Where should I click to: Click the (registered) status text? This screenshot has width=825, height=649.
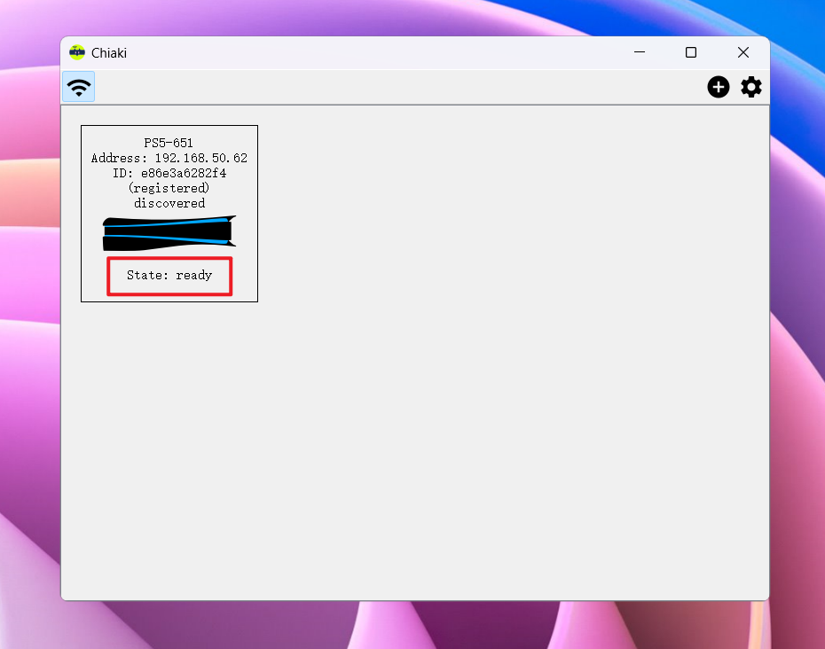coord(169,188)
